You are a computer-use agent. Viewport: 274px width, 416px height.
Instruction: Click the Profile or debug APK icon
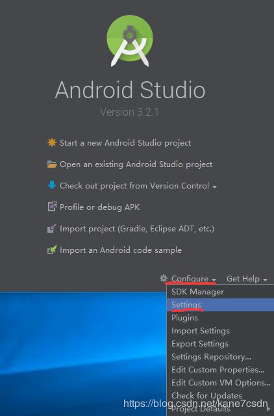[x=52, y=207]
